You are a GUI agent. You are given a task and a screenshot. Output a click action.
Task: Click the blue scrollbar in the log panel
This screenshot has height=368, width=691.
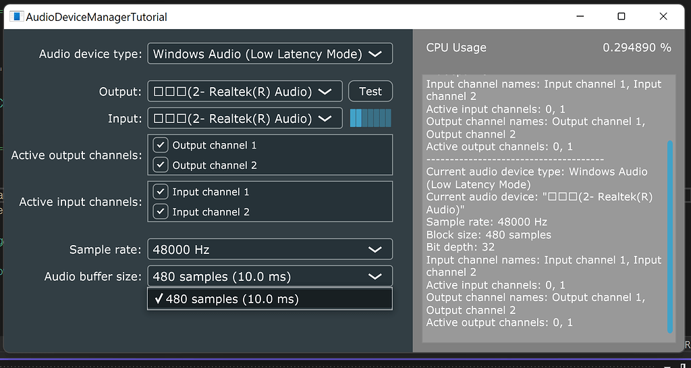(x=670, y=236)
